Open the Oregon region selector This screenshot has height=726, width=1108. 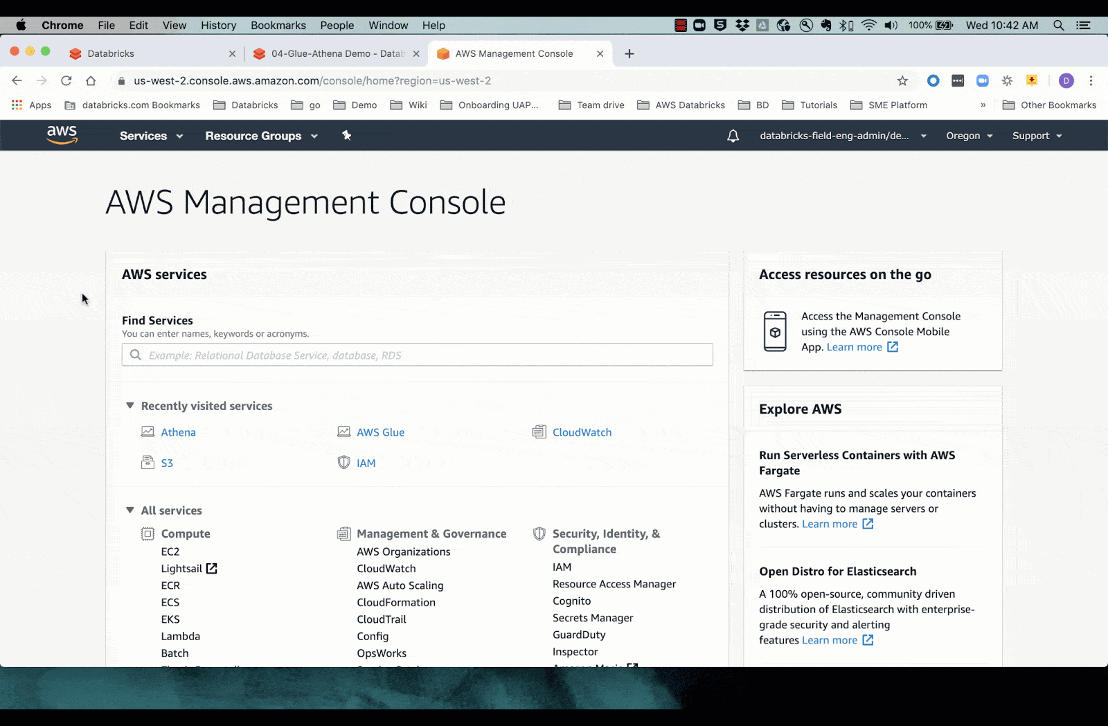point(969,136)
